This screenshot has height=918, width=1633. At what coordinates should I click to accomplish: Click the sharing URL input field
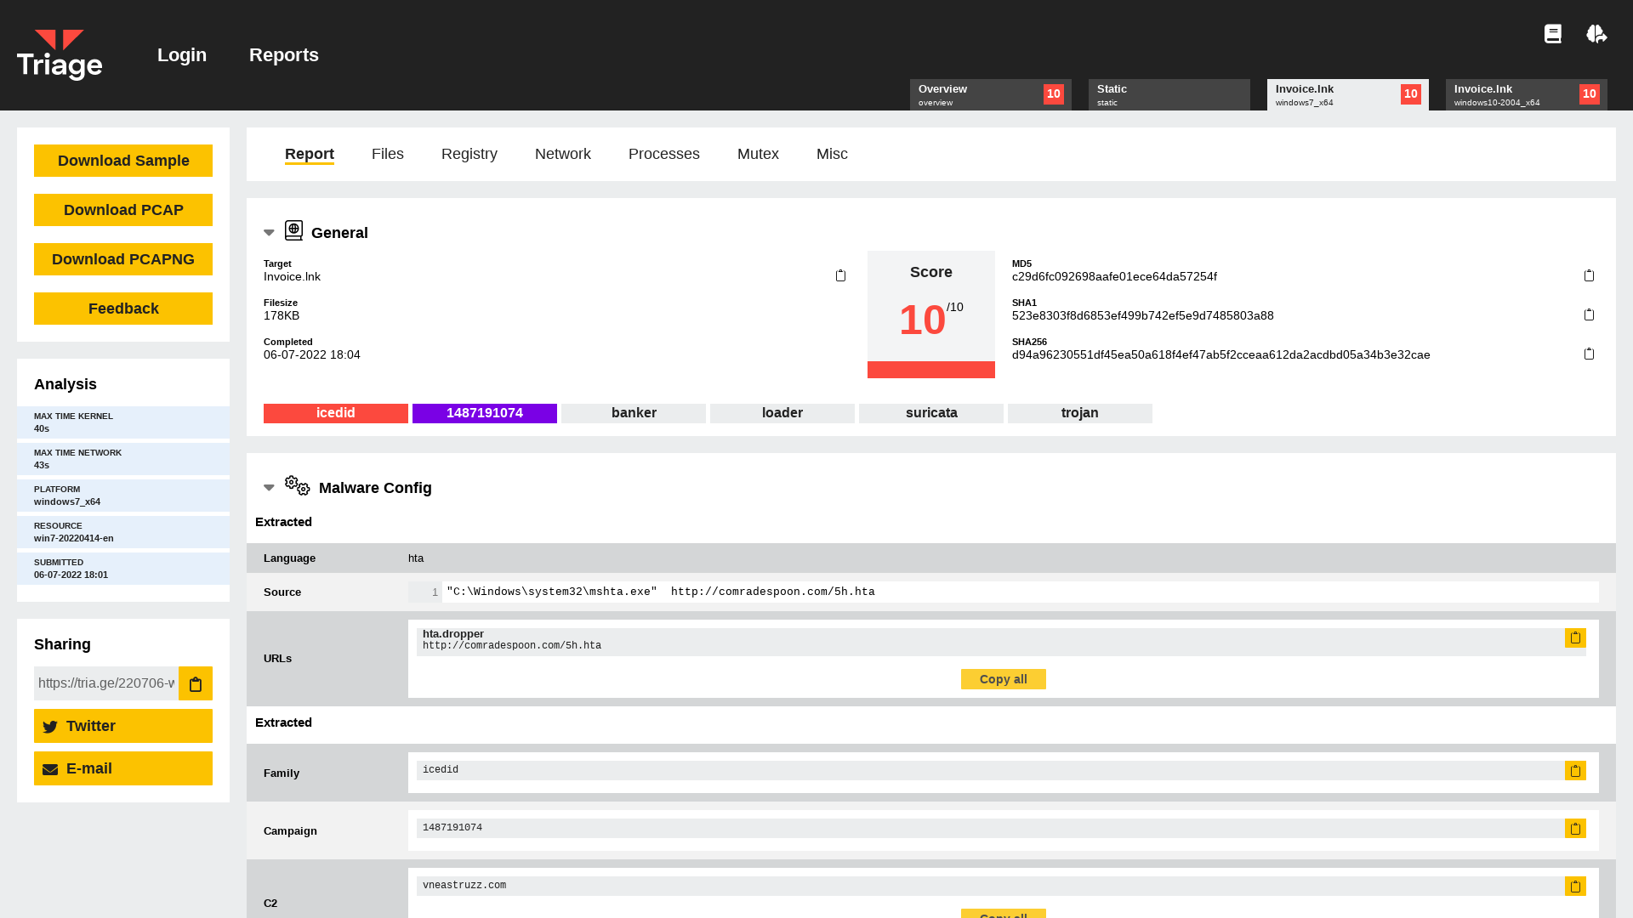(x=105, y=683)
